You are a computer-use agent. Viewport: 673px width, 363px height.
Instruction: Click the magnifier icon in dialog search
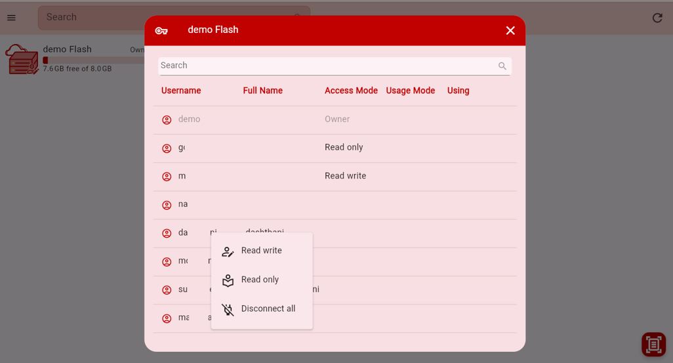tap(502, 66)
